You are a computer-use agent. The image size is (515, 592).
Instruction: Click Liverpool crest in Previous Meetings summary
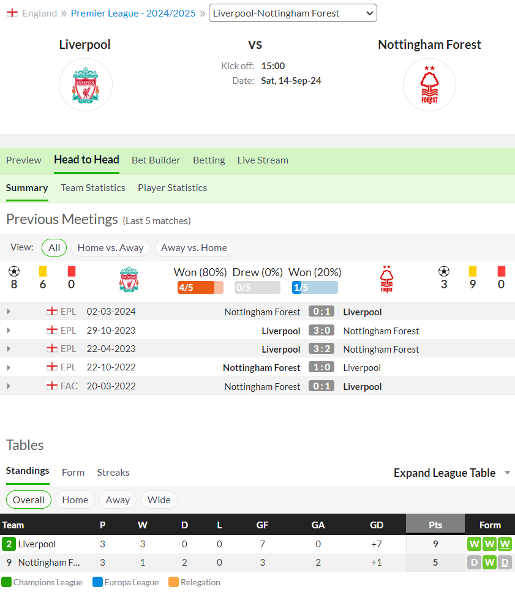(129, 279)
